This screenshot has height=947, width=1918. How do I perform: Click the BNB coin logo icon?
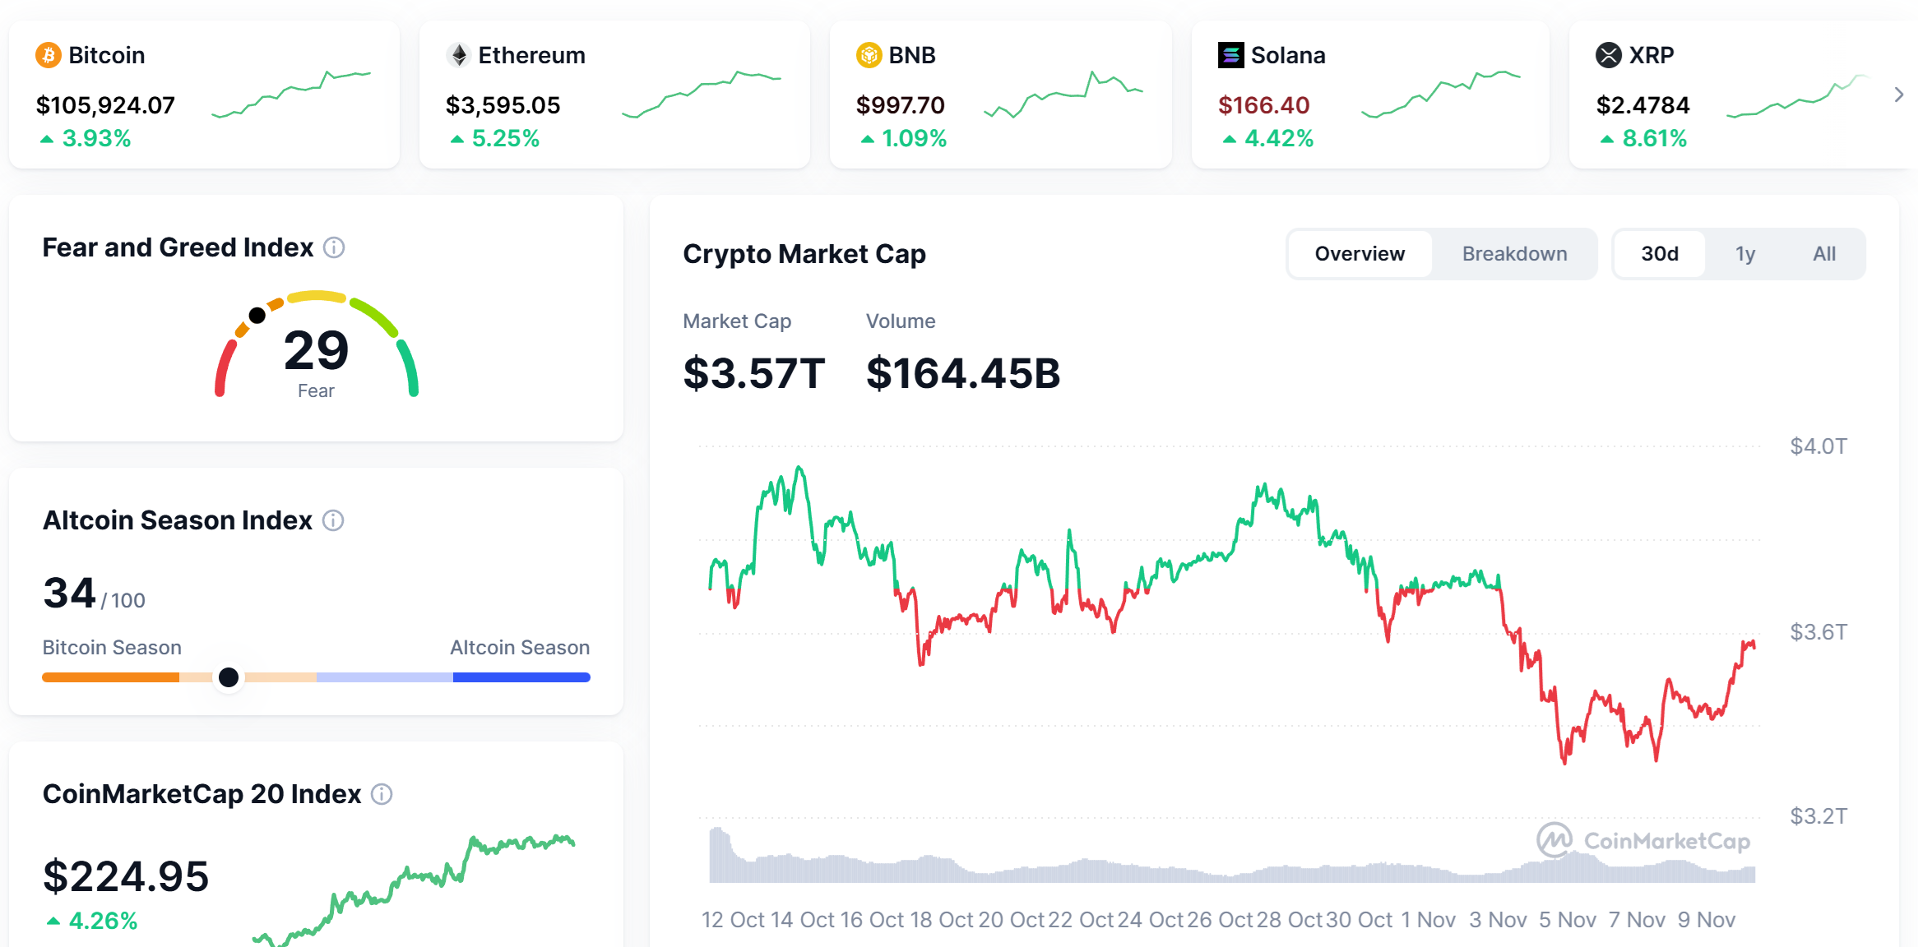[869, 55]
